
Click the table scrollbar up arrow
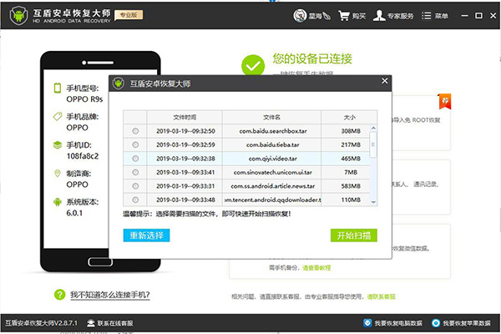point(373,128)
